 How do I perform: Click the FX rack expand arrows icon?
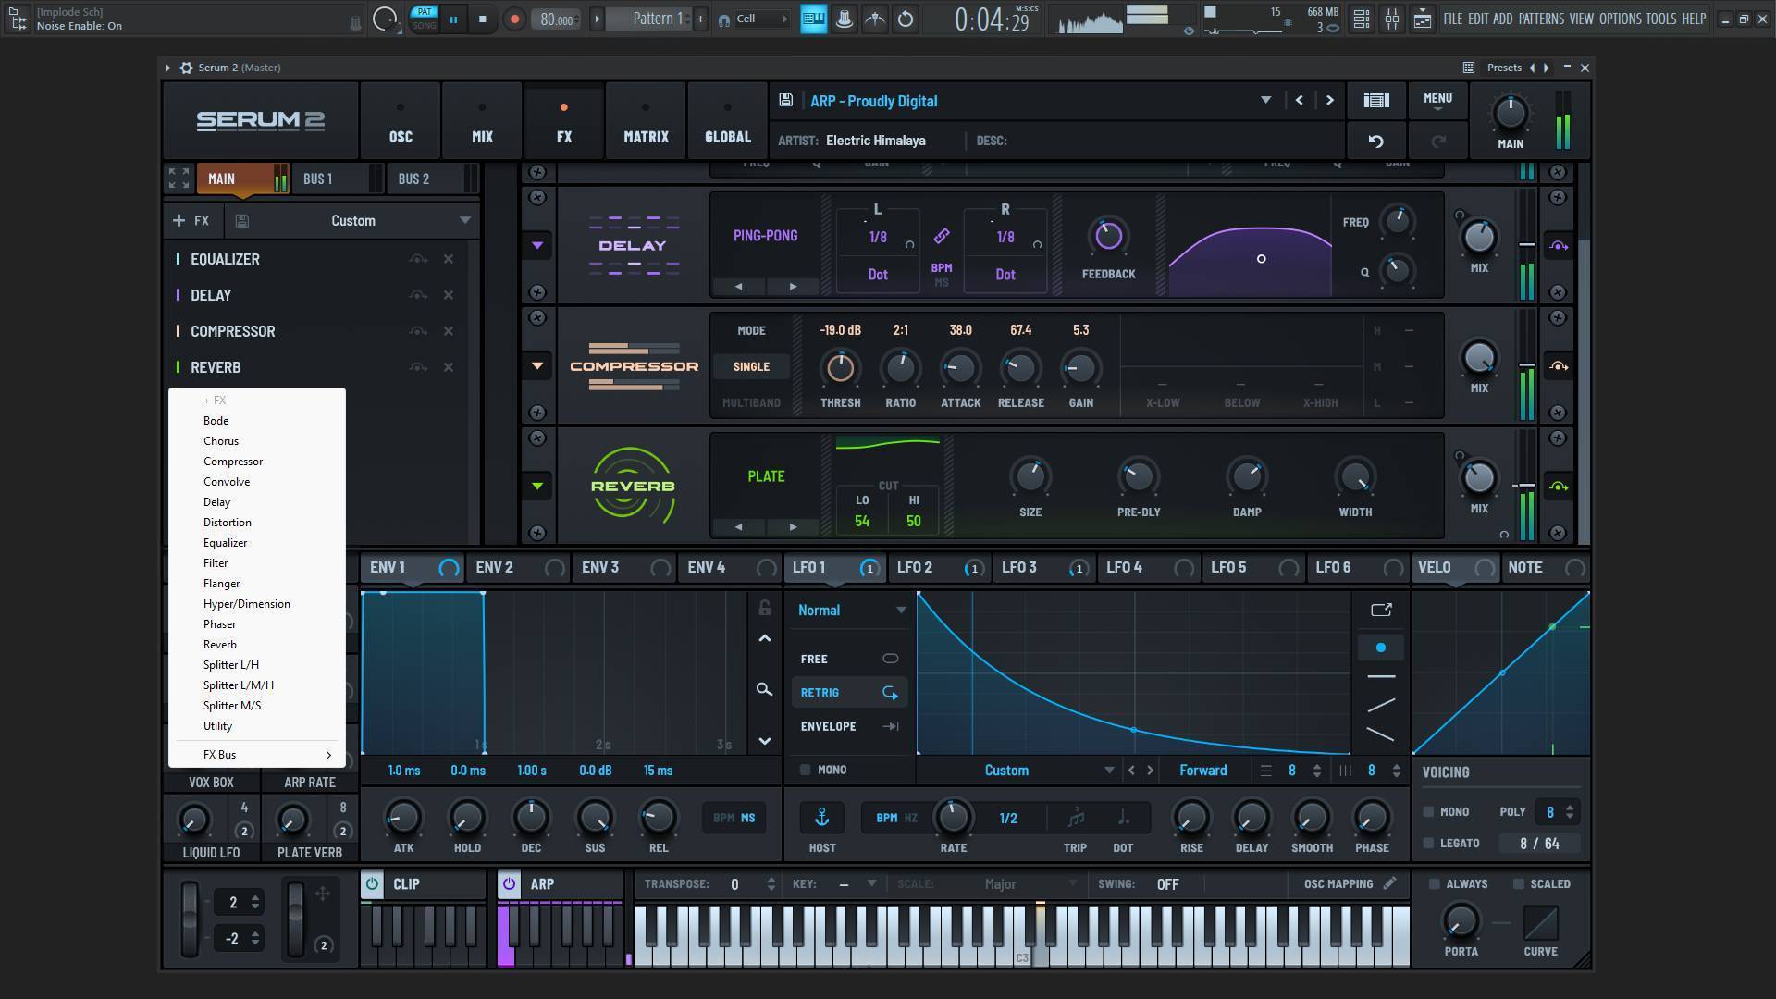[179, 178]
